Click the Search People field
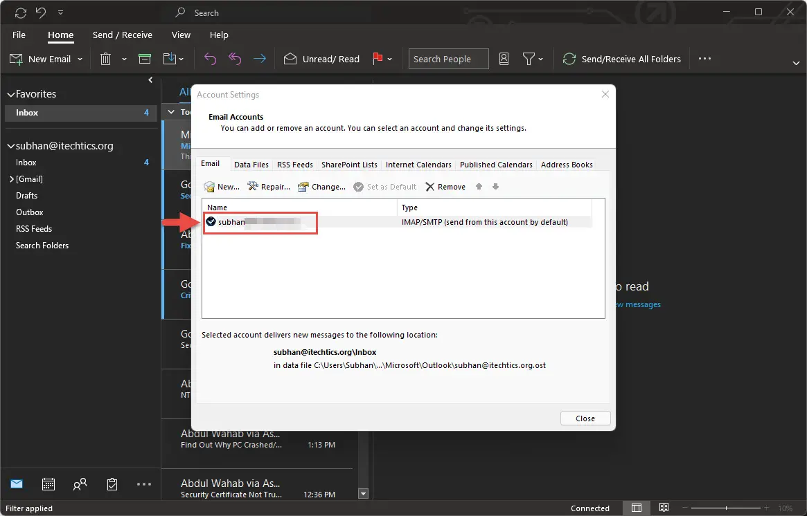 click(448, 59)
